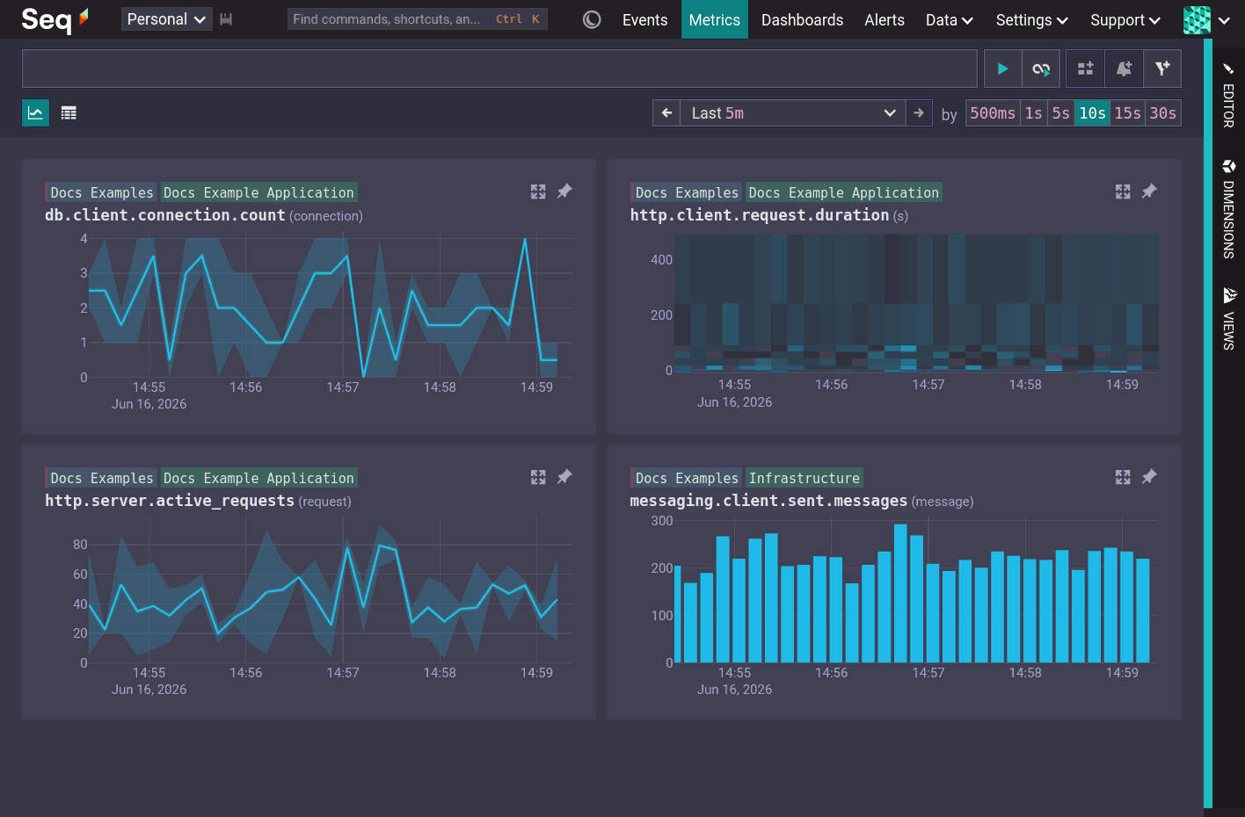1245x817 pixels.
Task: Click the Find commands search box
Action: (417, 19)
